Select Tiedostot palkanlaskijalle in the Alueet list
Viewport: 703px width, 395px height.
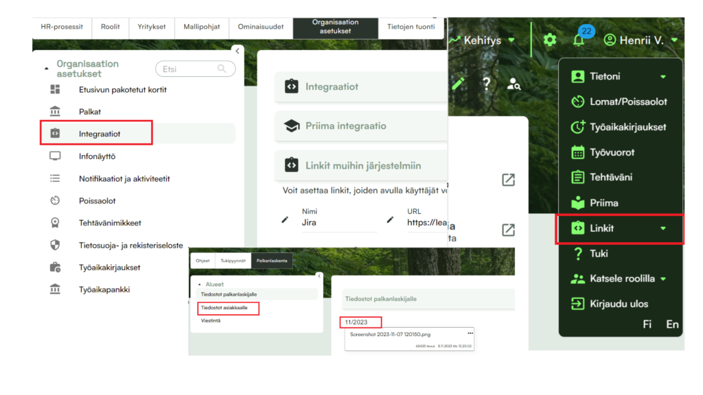click(x=257, y=294)
